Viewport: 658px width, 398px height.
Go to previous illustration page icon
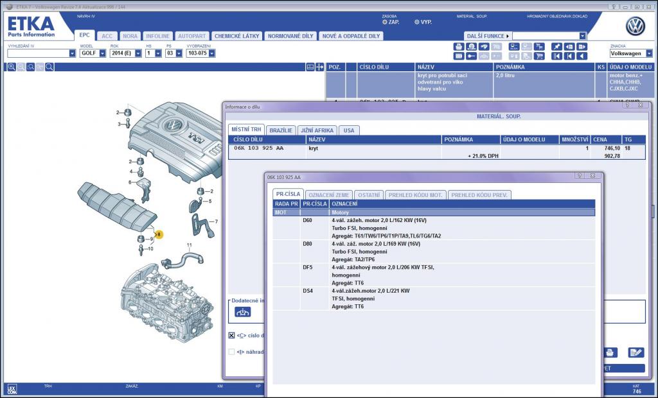[x=569, y=47]
